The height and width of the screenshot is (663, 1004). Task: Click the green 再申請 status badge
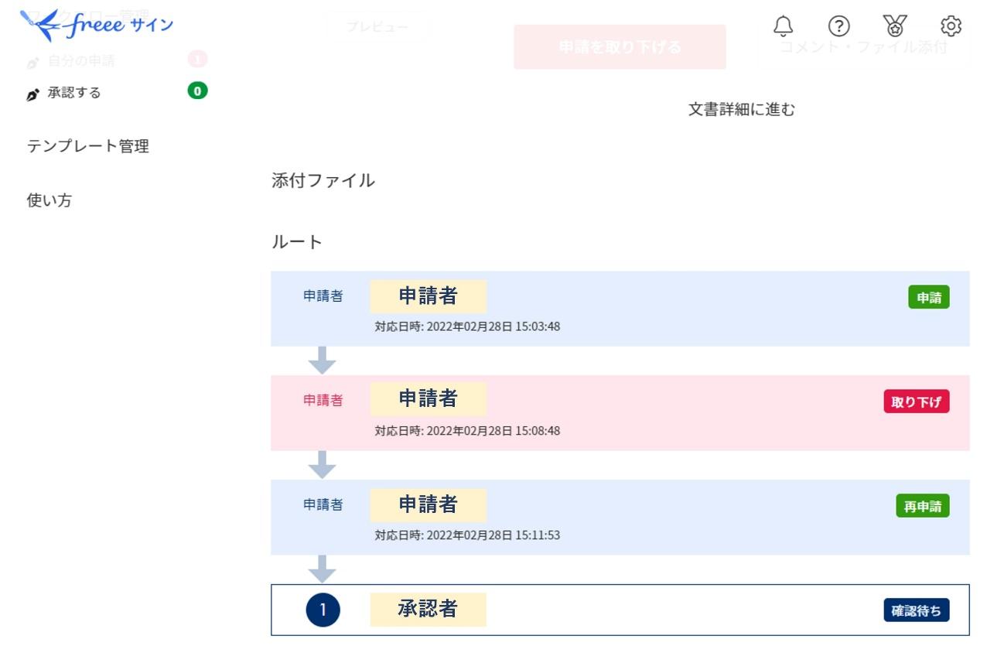click(923, 506)
